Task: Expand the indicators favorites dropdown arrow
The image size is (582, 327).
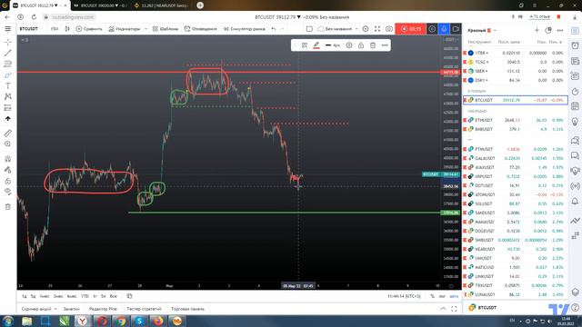Action: coord(145,28)
